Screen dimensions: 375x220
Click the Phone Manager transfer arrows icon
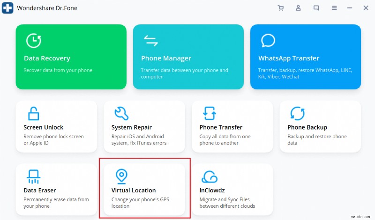(x=150, y=41)
